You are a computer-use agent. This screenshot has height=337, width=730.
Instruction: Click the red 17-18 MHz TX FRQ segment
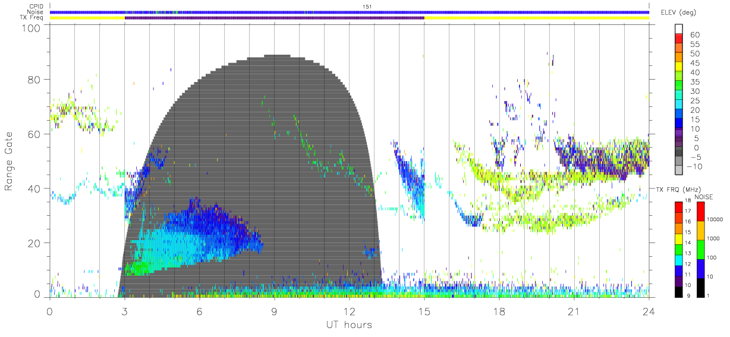point(679,207)
